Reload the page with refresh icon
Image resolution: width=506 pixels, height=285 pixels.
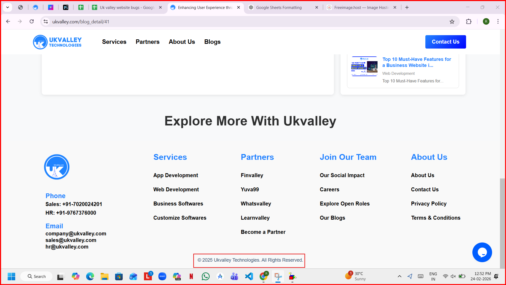tap(32, 22)
